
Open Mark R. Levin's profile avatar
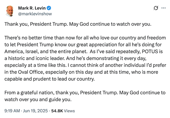coord(10,10)
